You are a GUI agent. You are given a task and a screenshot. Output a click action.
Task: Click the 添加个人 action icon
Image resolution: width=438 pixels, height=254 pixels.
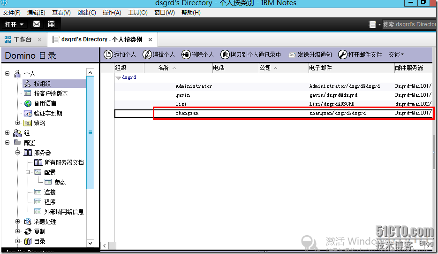click(x=108, y=54)
